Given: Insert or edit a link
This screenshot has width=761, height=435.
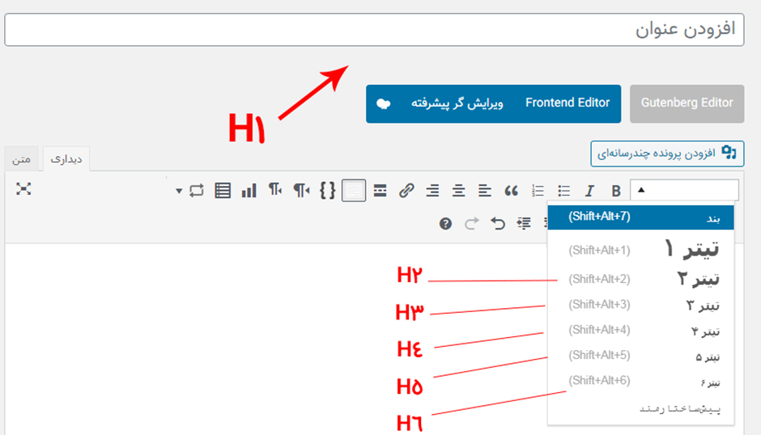Looking at the screenshot, I should 406,191.
